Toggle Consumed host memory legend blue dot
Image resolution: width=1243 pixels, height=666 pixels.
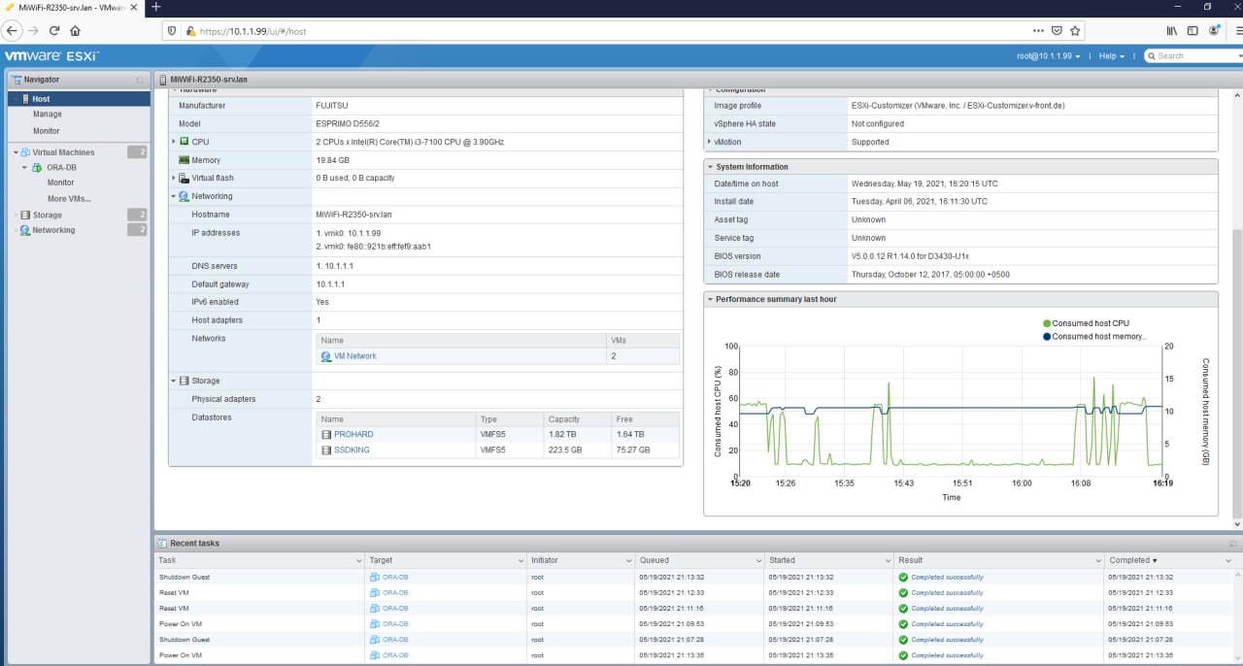[1047, 337]
